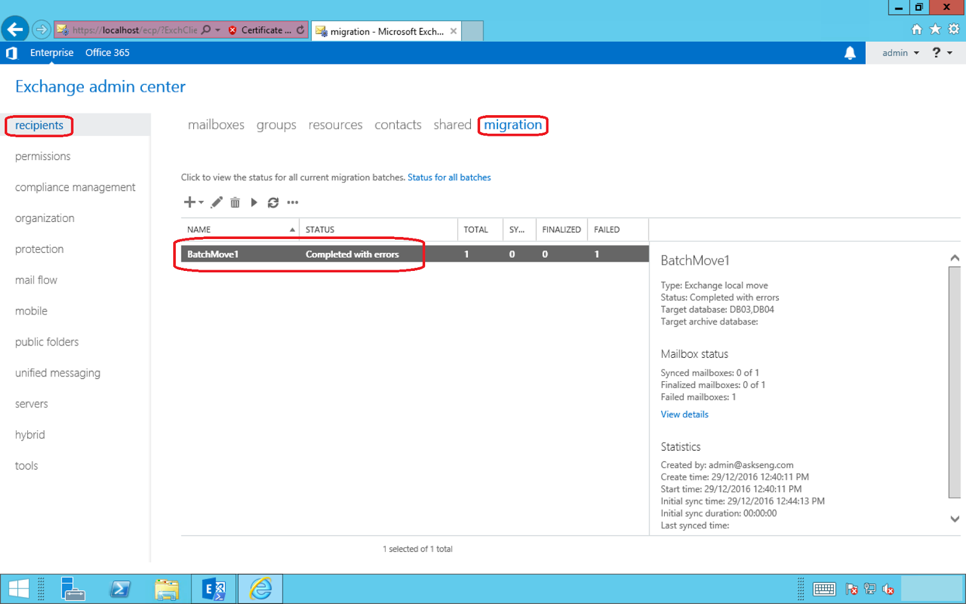Click the Office waffle icon in top bar
966x604 pixels.
coord(11,52)
